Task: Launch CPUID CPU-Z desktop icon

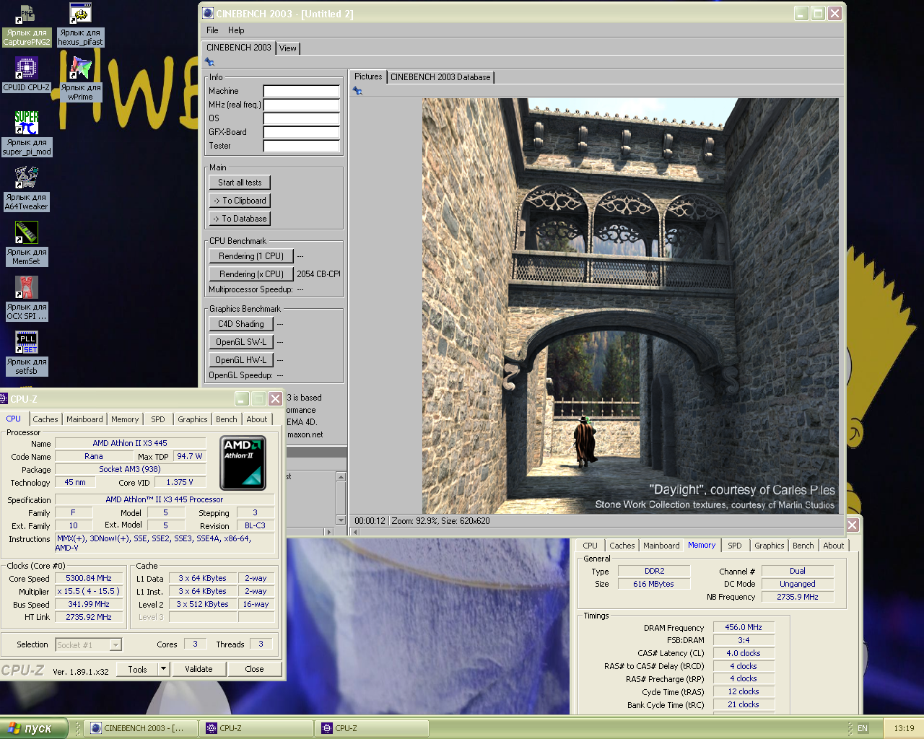Action: tap(27, 74)
